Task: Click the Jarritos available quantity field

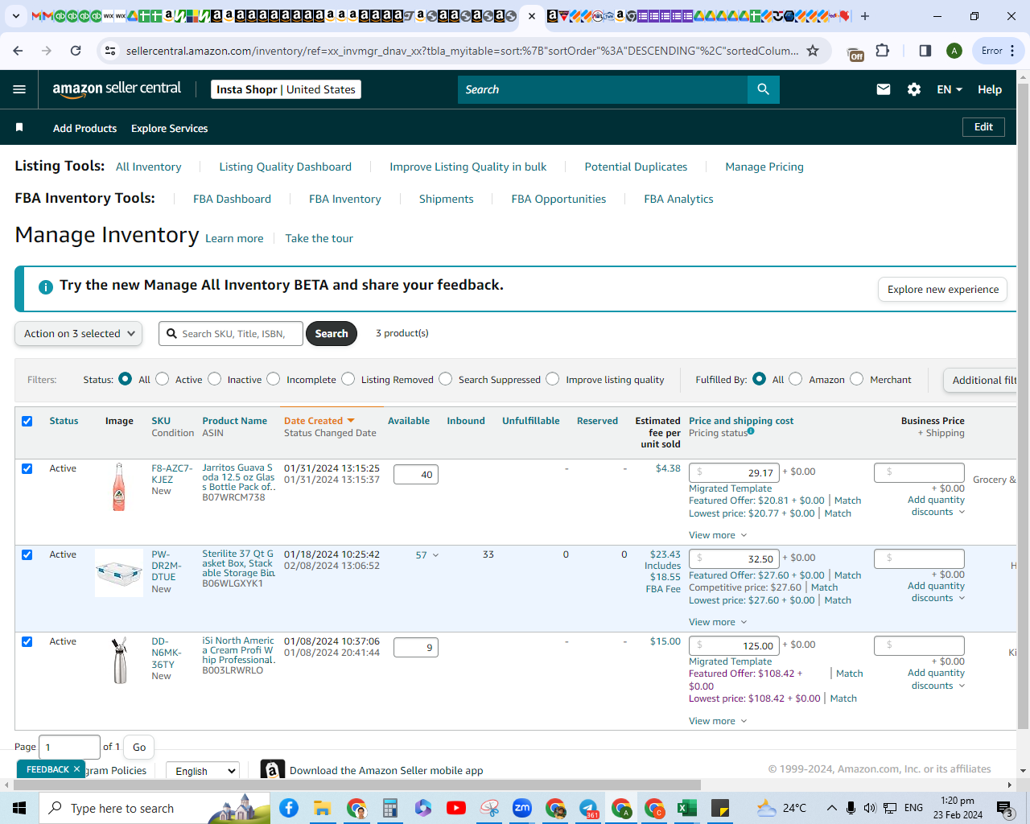Action: (x=415, y=475)
